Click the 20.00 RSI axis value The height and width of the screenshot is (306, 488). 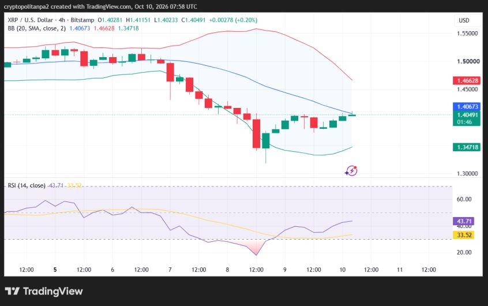tap(464, 252)
